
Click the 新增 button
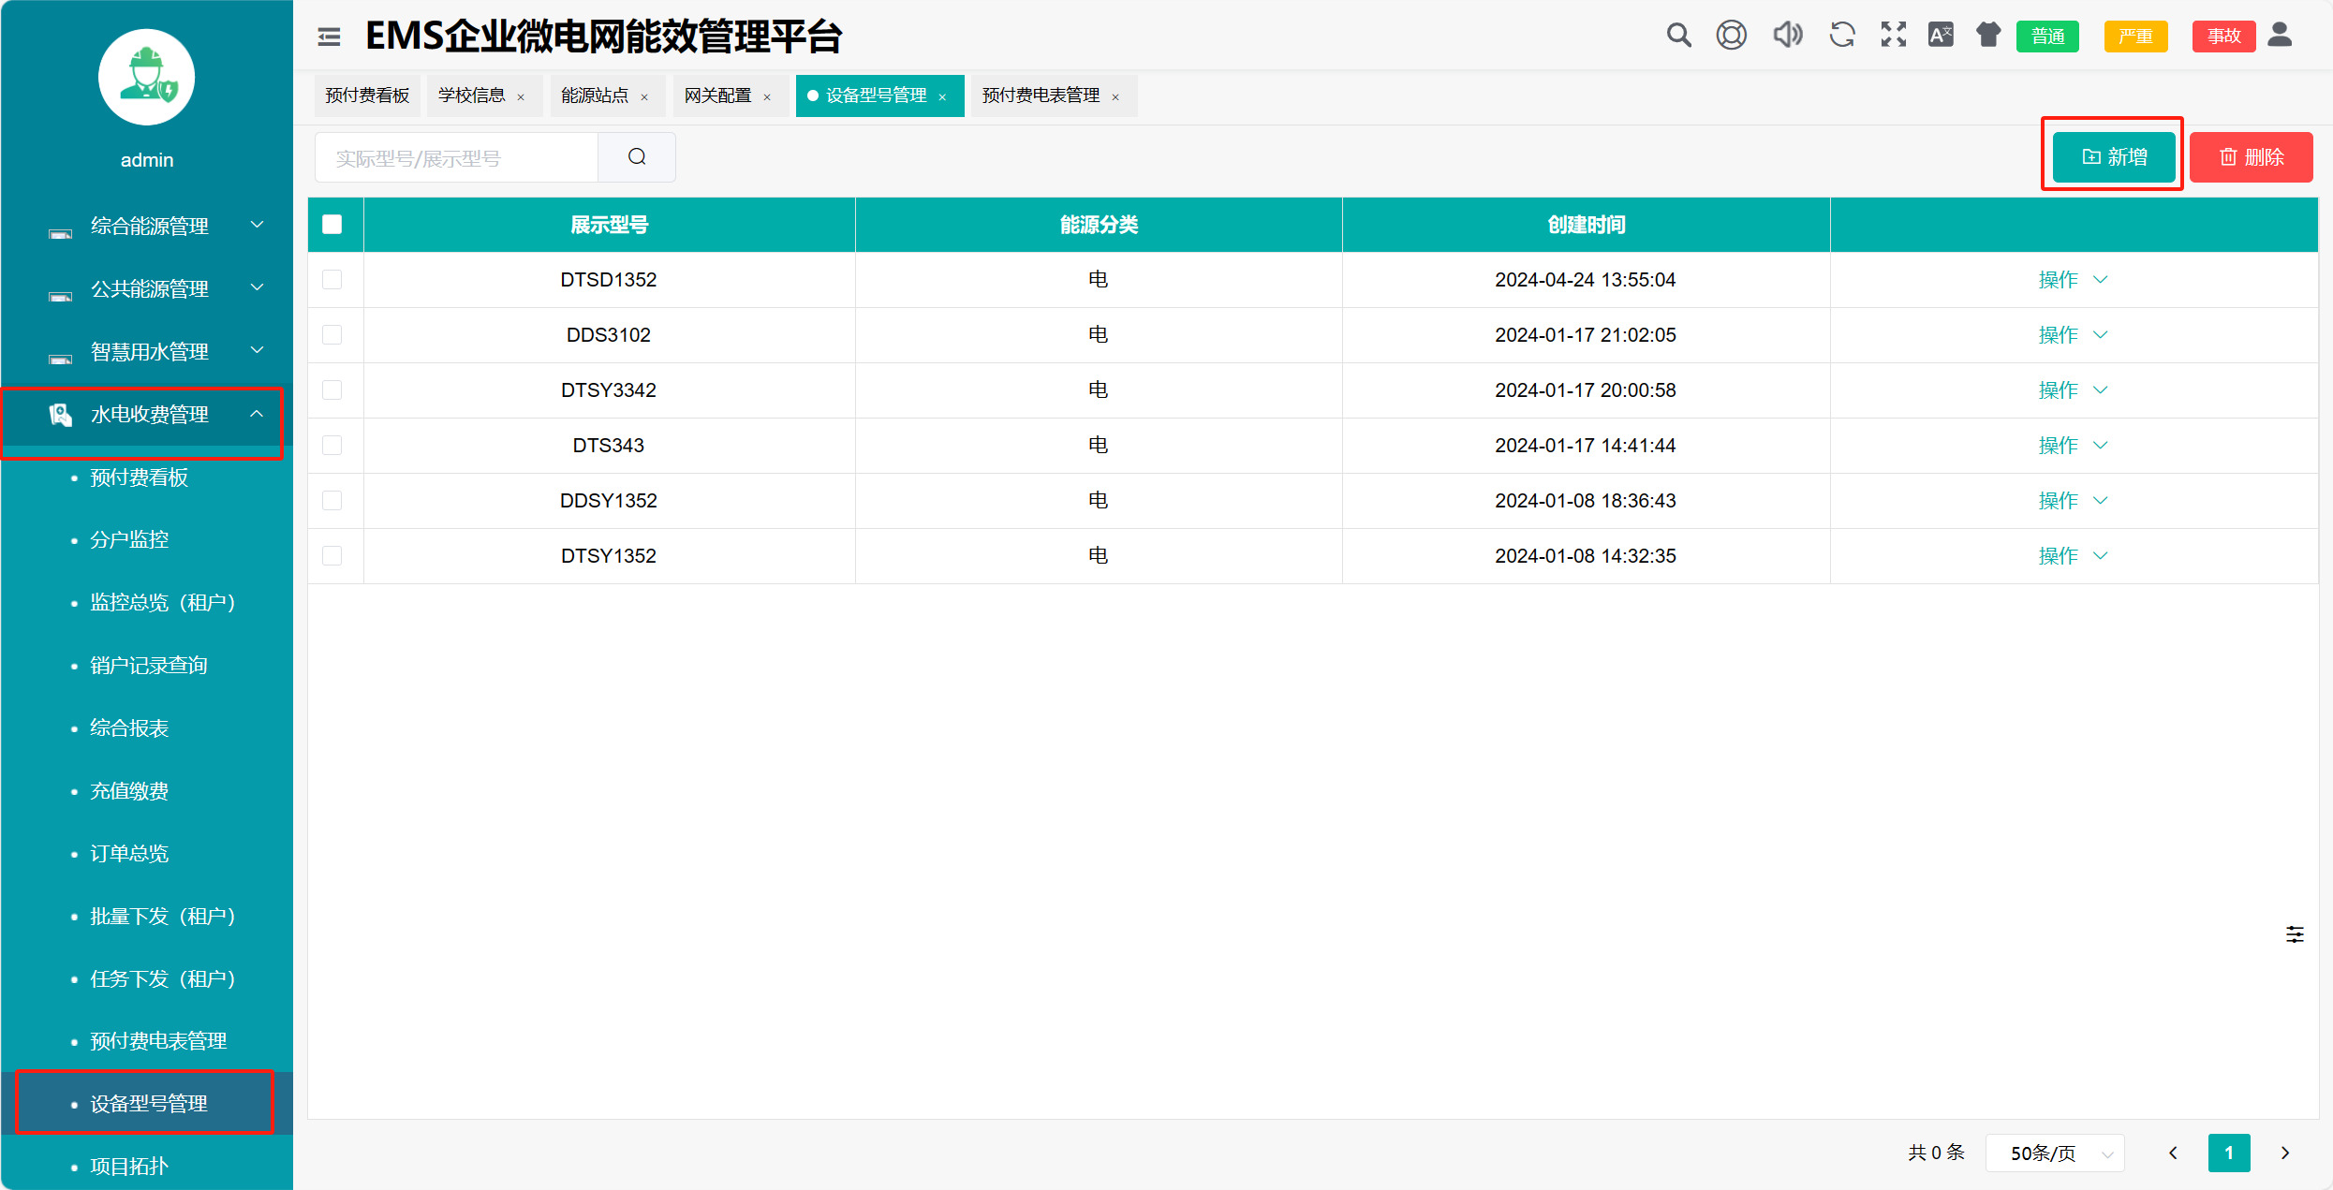coord(2114,157)
